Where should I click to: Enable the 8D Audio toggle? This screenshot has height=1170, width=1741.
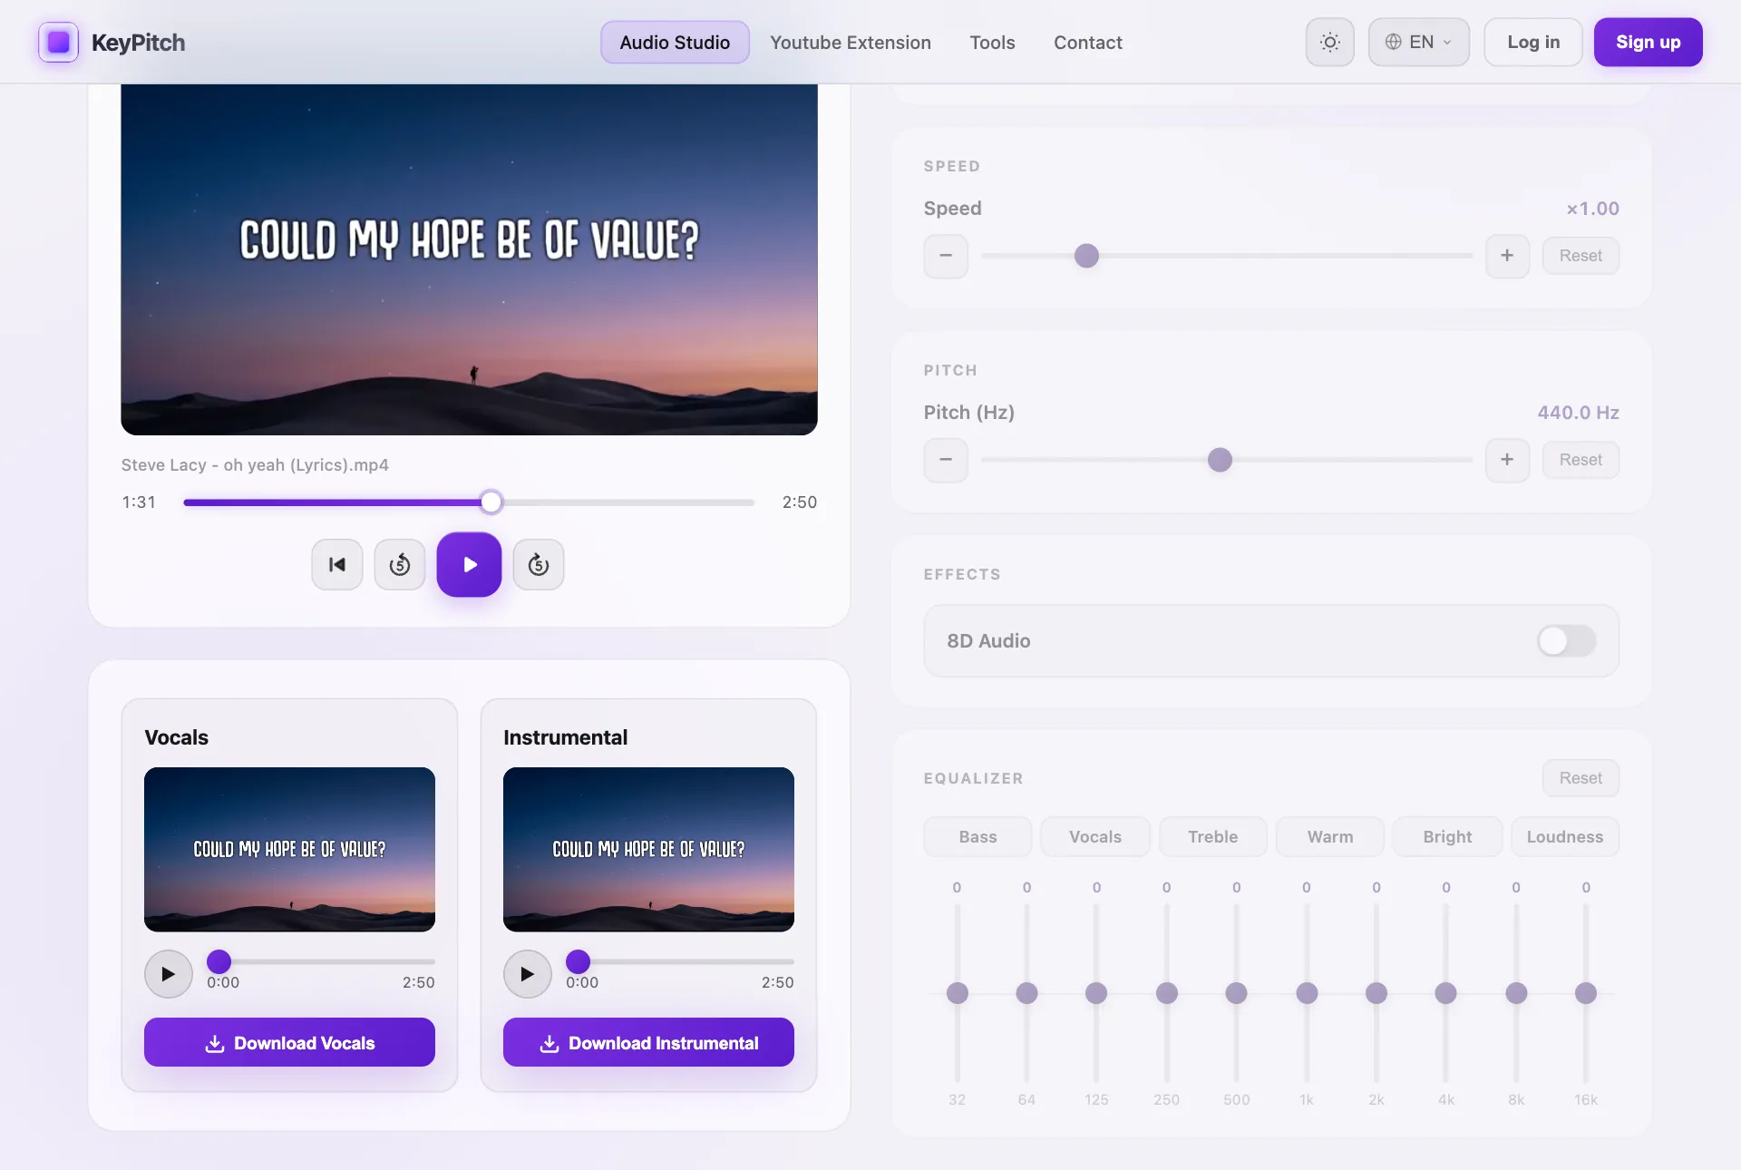coord(1566,641)
